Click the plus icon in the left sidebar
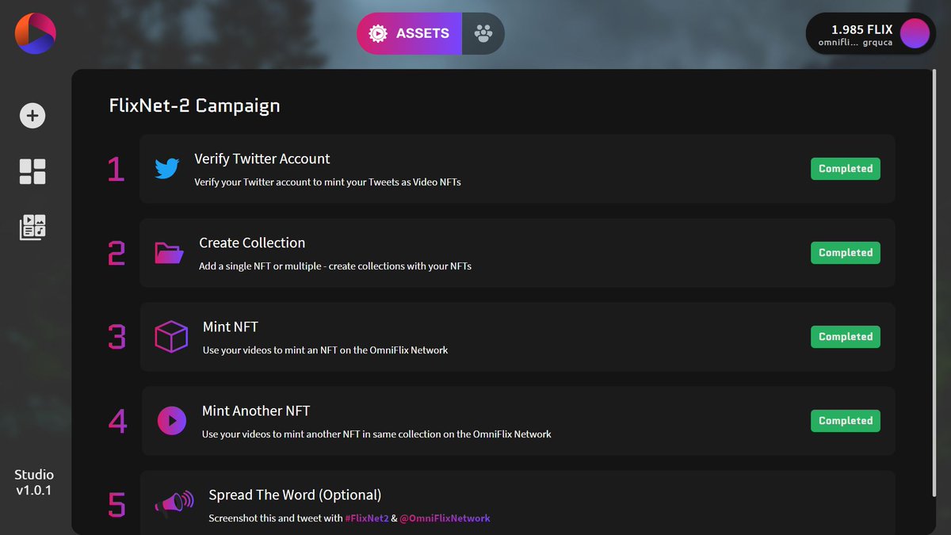Screen dimensions: 951x535 click(x=32, y=115)
